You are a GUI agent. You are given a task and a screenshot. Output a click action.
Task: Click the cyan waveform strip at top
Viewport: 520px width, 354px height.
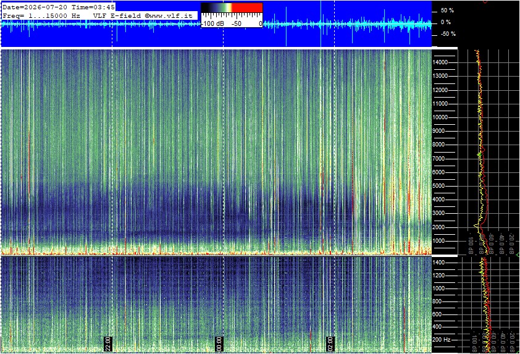click(x=216, y=23)
